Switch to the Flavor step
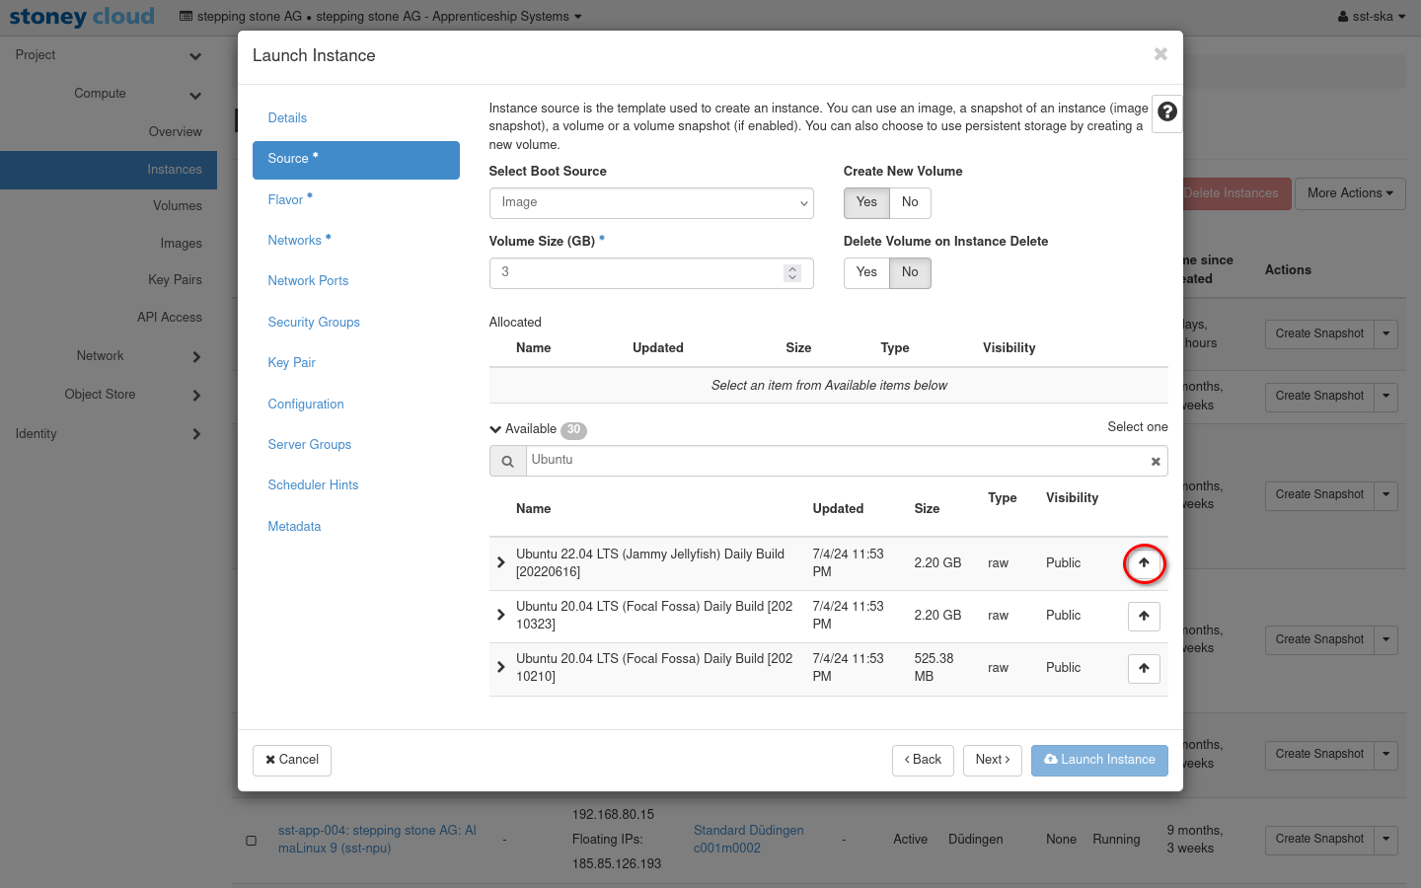Image resolution: width=1421 pixels, height=888 pixels. [x=285, y=200]
